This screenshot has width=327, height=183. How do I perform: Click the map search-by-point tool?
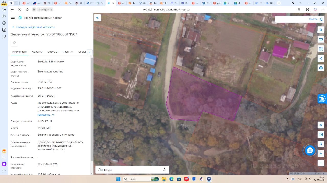(x=321, y=144)
